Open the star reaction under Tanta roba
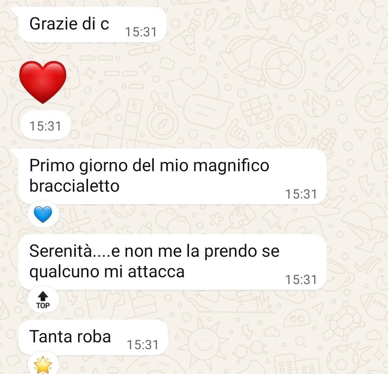Screen dimensions: 388x374 pyautogui.click(x=43, y=364)
